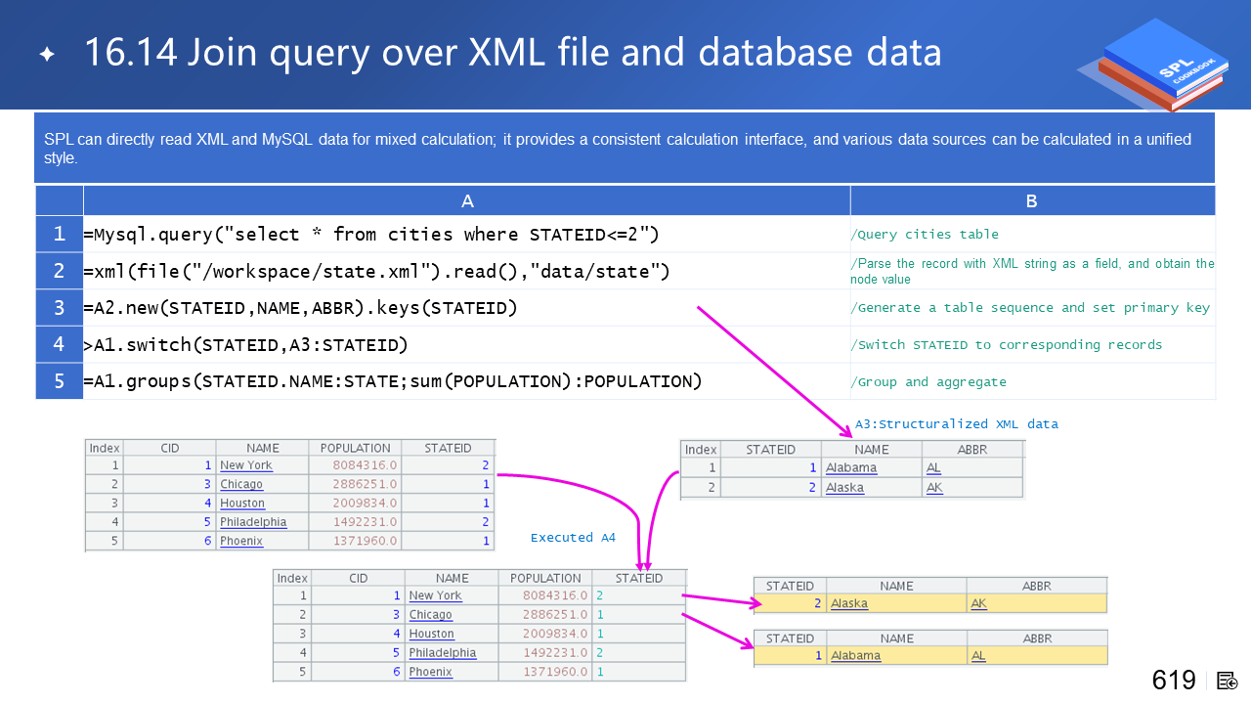Viewport: 1251px width, 704px height.
Task: Click the star bullet before the slide title
Action: tap(47, 54)
